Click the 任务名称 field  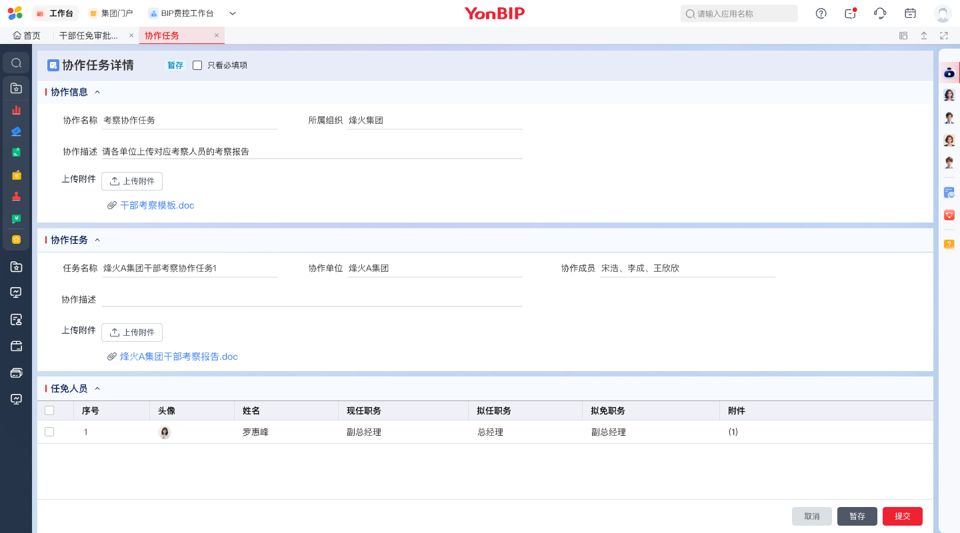[189, 268]
